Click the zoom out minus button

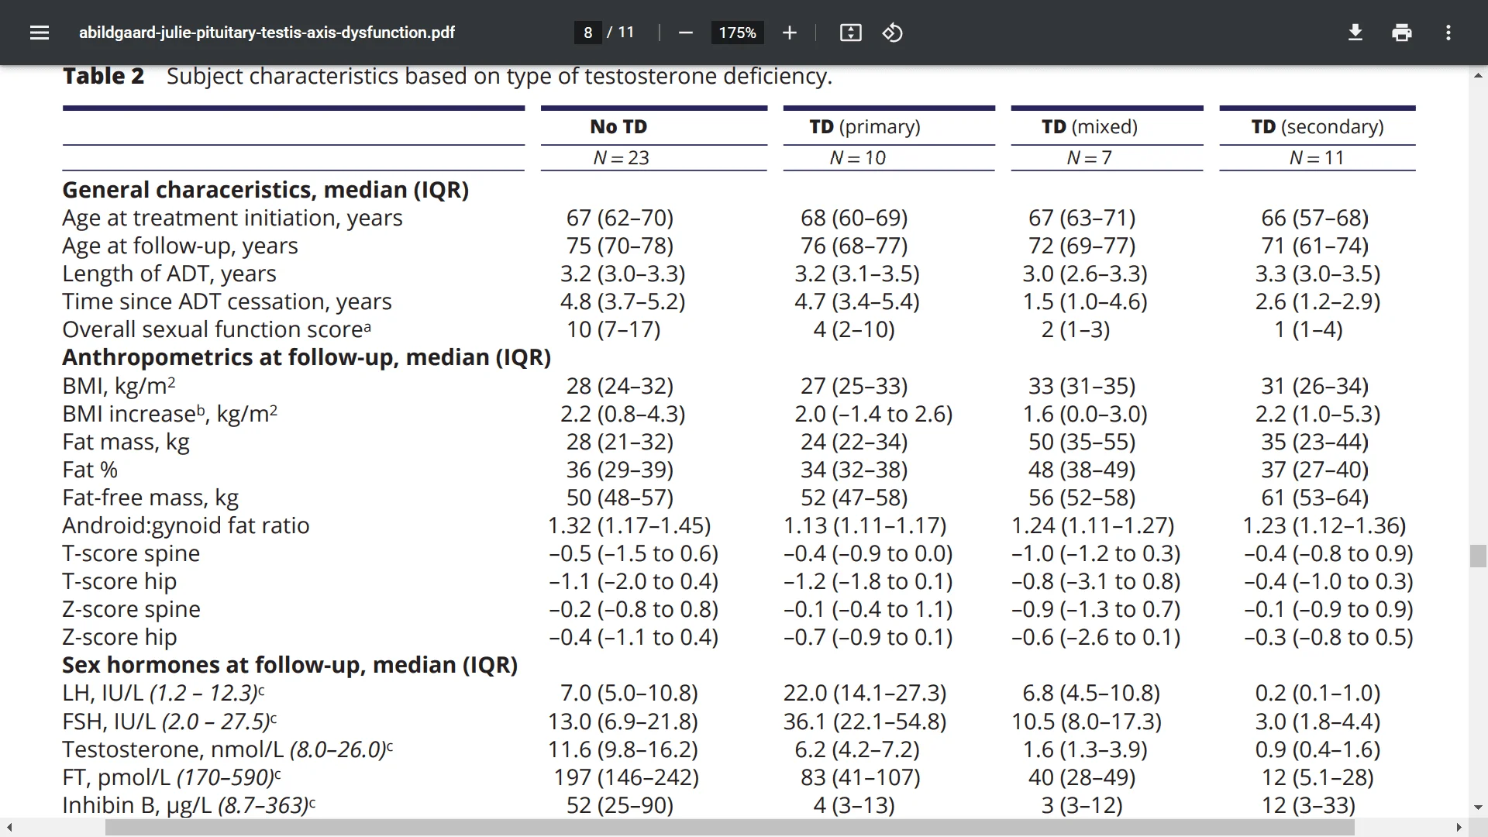coord(685,33)
